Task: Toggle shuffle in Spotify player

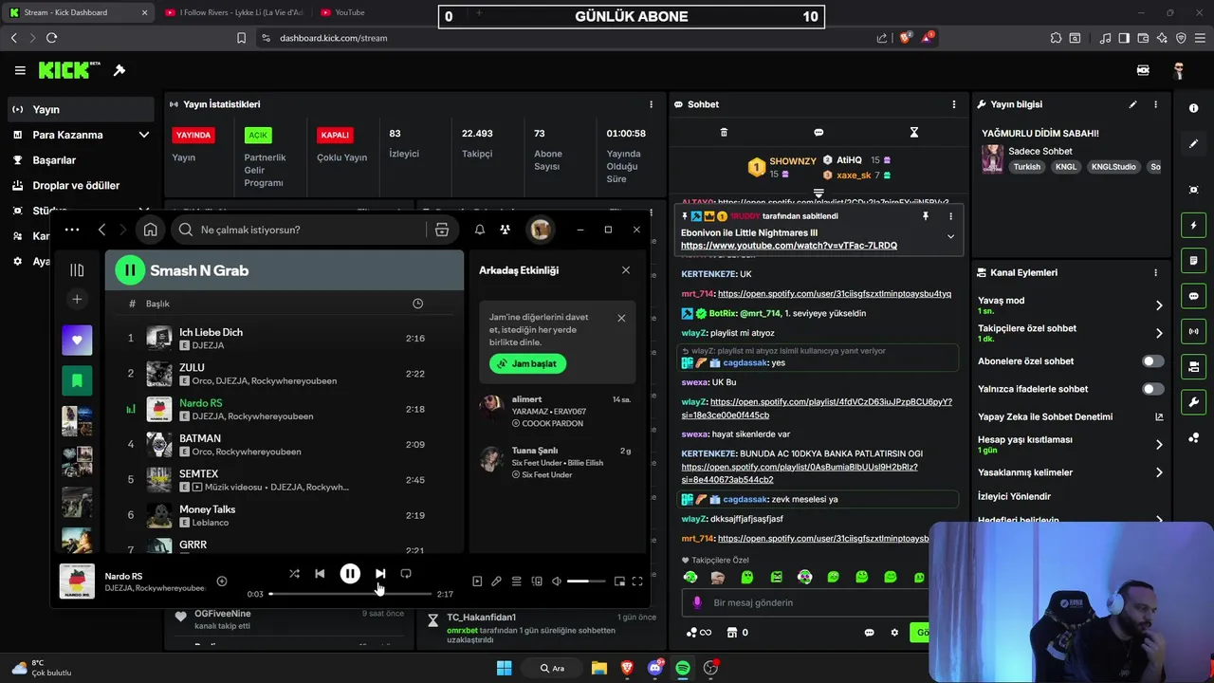Action: click(x=294, y=574)
